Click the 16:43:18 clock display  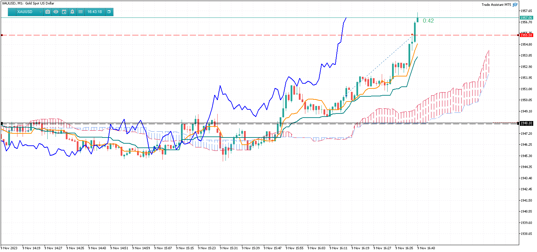(95, 12)
